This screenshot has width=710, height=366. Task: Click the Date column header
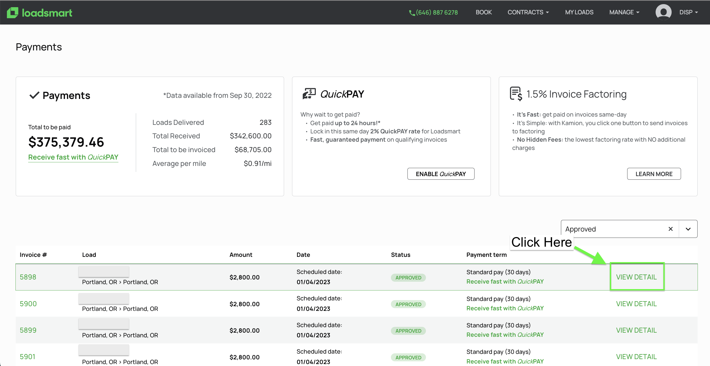(x=303, y=255)
